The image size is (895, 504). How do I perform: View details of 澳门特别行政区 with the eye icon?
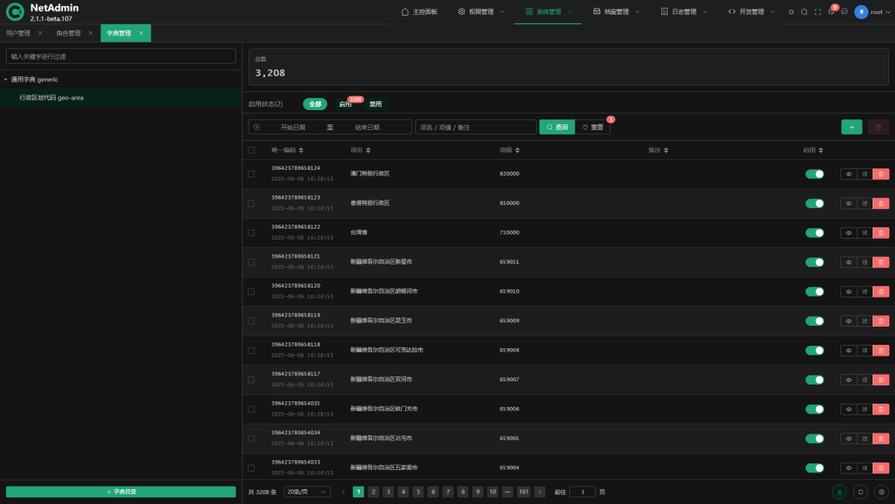point(848,173)
